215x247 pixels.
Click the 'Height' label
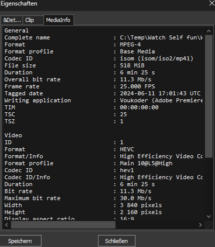(15, 212)
